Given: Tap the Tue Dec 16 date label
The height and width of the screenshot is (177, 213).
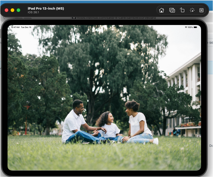Looking at the screenshot, I should (x=26, y=27).
